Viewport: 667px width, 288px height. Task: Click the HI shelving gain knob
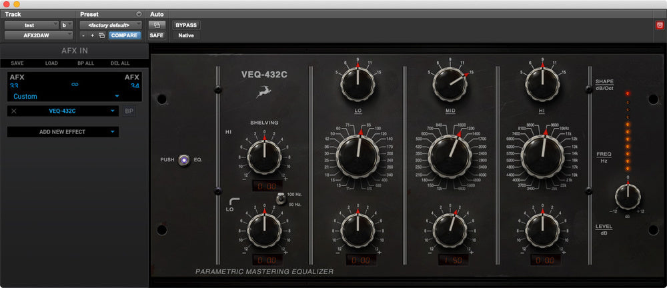[264, 157]
